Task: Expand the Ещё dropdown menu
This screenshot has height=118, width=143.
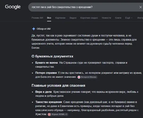Action: point(129,18)
